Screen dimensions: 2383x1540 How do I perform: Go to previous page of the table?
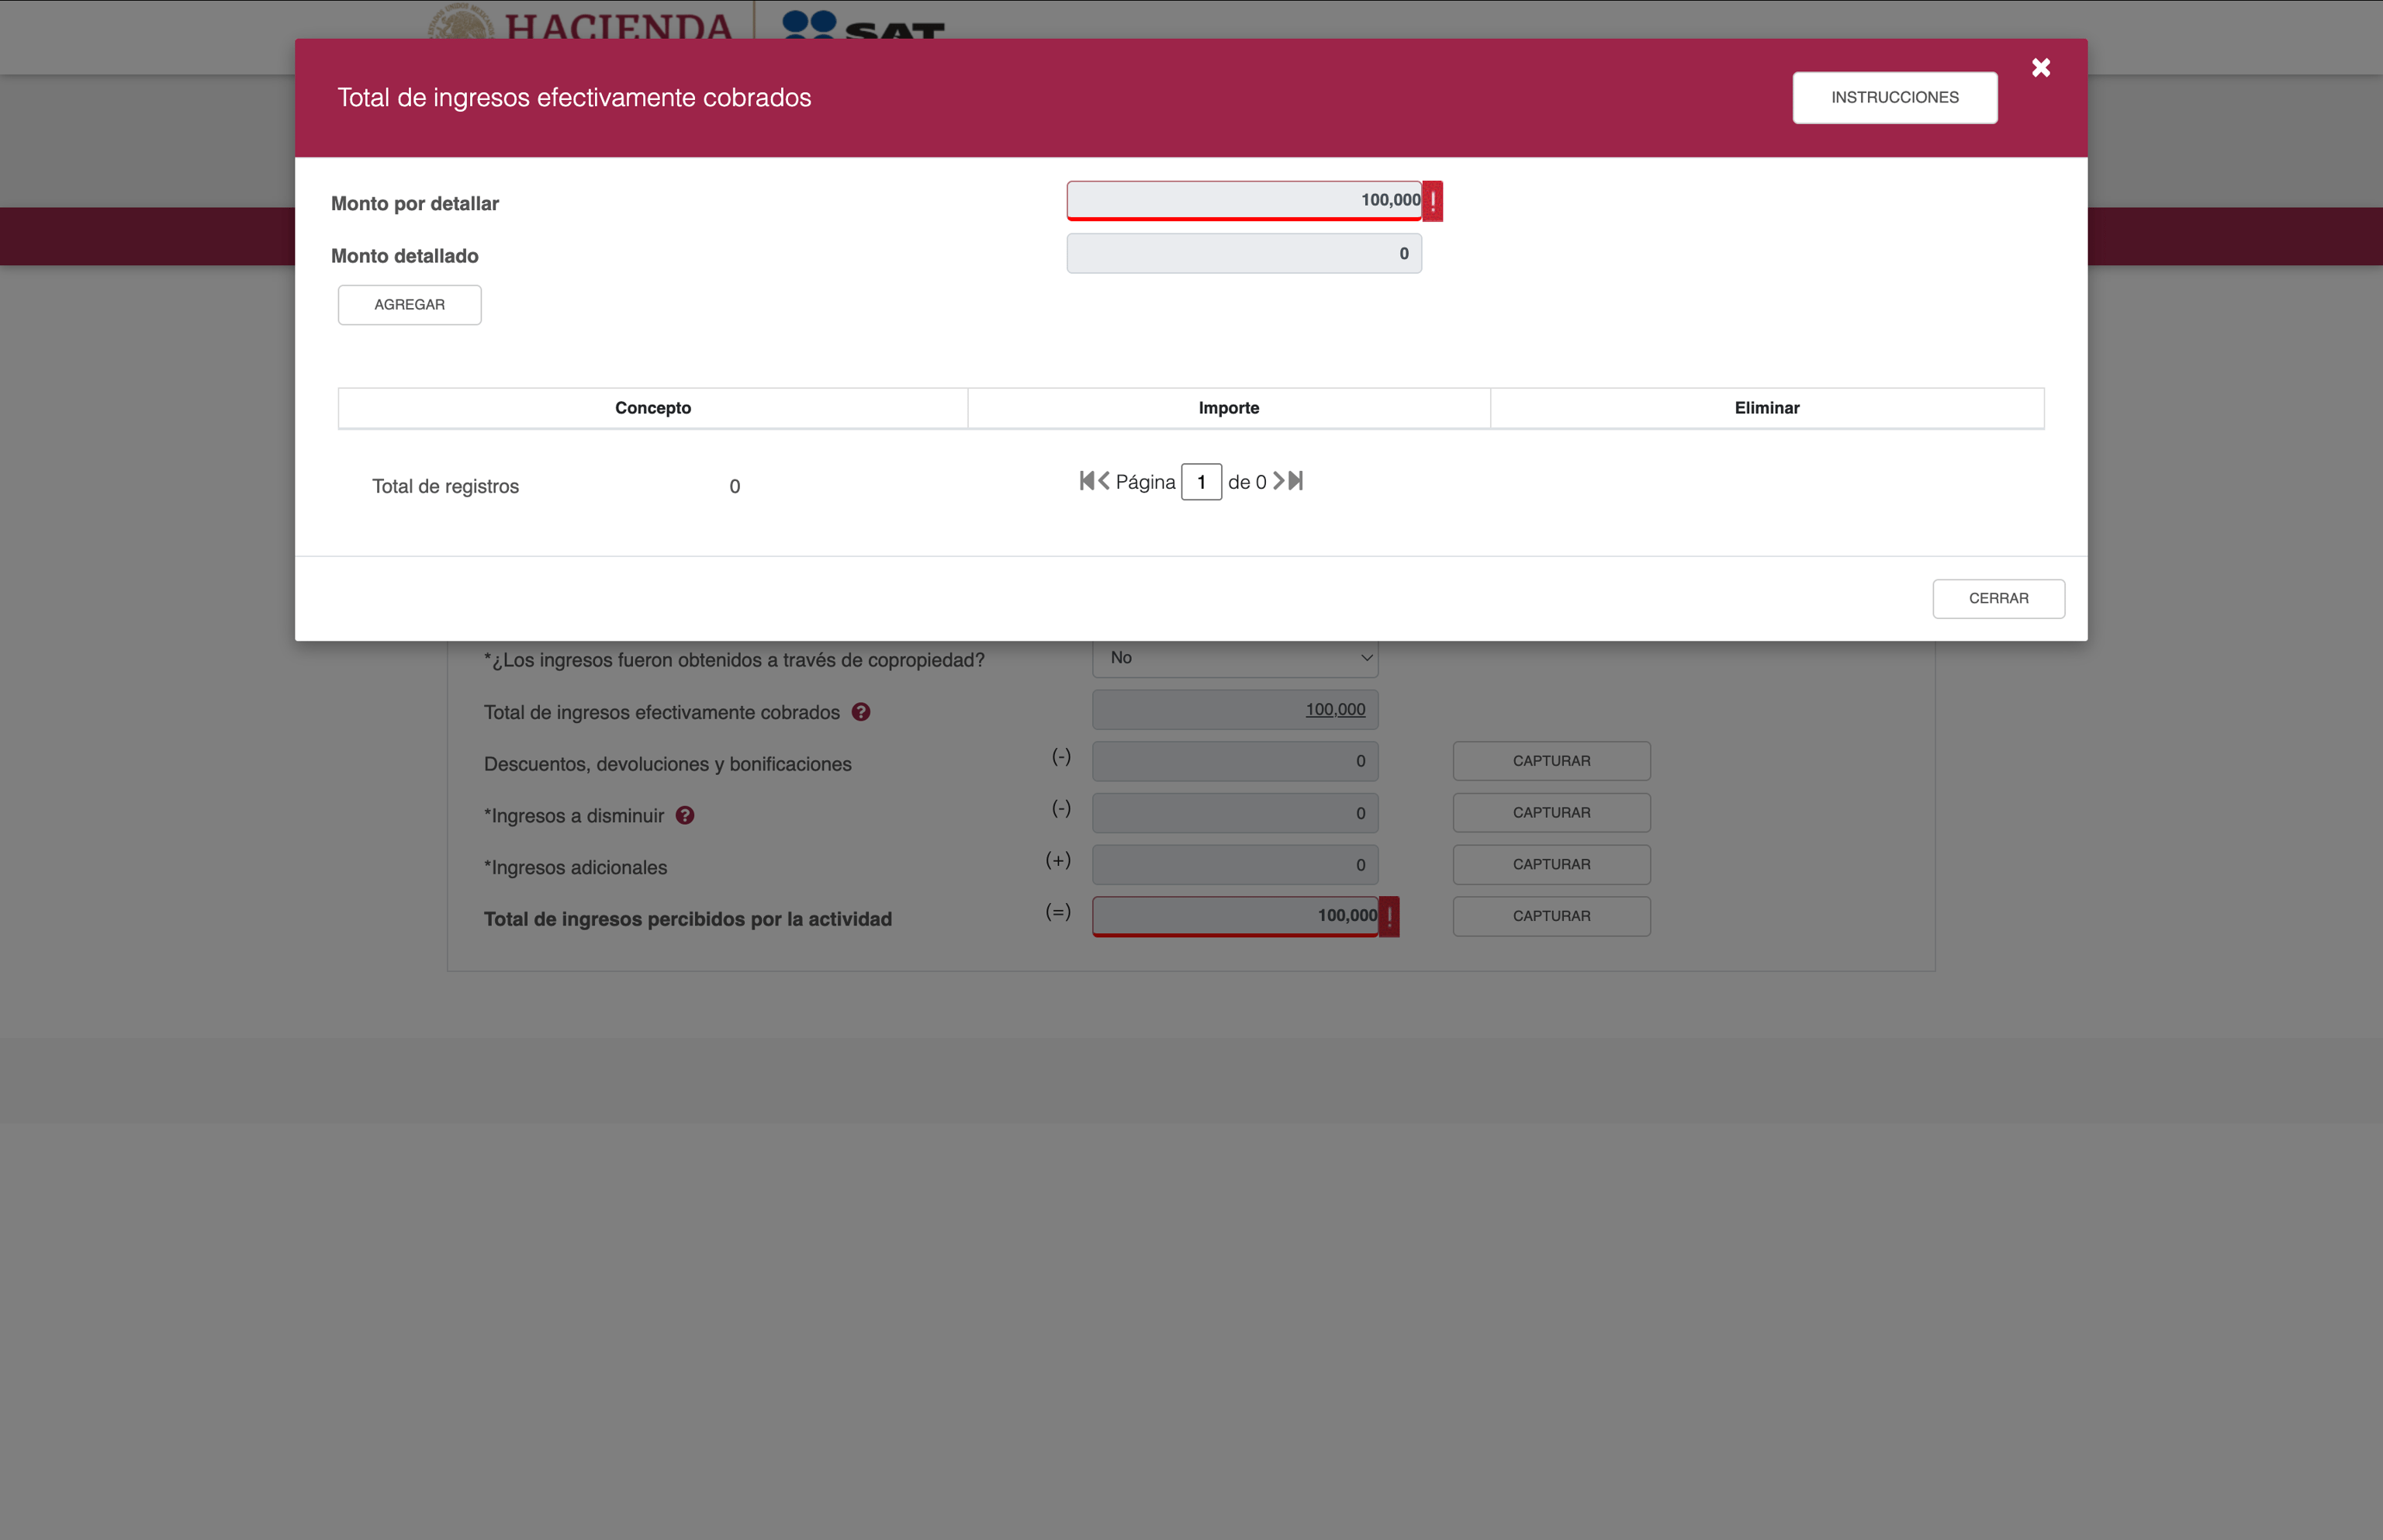[1105, 481]
